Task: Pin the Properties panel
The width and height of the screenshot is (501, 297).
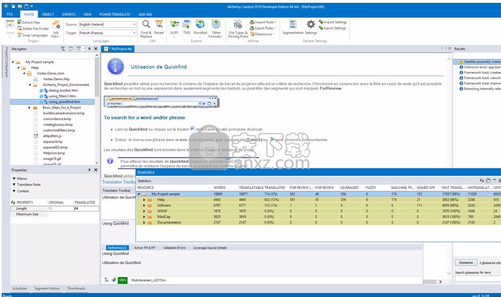Action: [90, 170]
